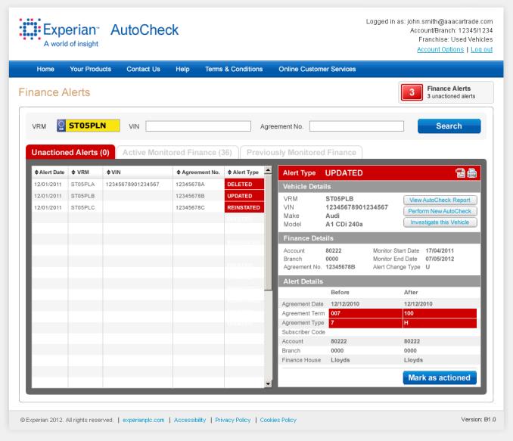The image size is (513, 441).
Task: Click agreement number 12345678C
Action: 190,207
